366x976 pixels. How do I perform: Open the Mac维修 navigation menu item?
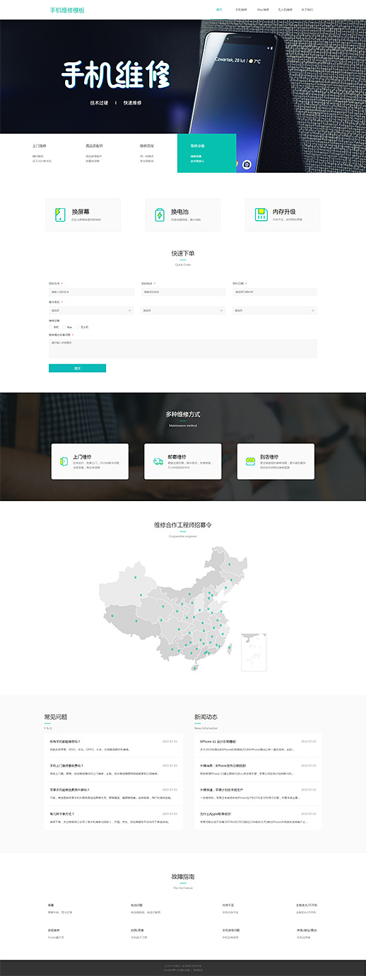point(263,10)
